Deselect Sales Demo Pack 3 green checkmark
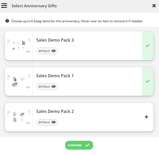This screenshot has width=159, height=155. 148,46
